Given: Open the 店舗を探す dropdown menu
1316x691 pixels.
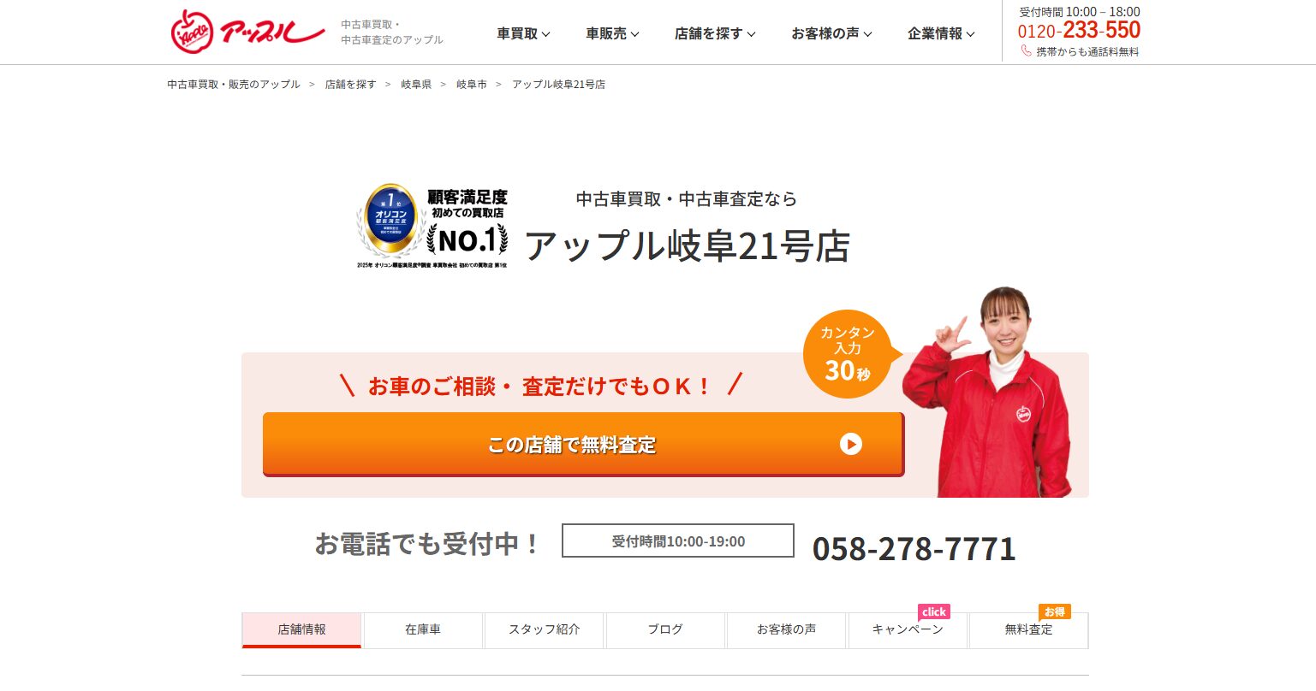Looking at the screenshot, I should 715,33.
